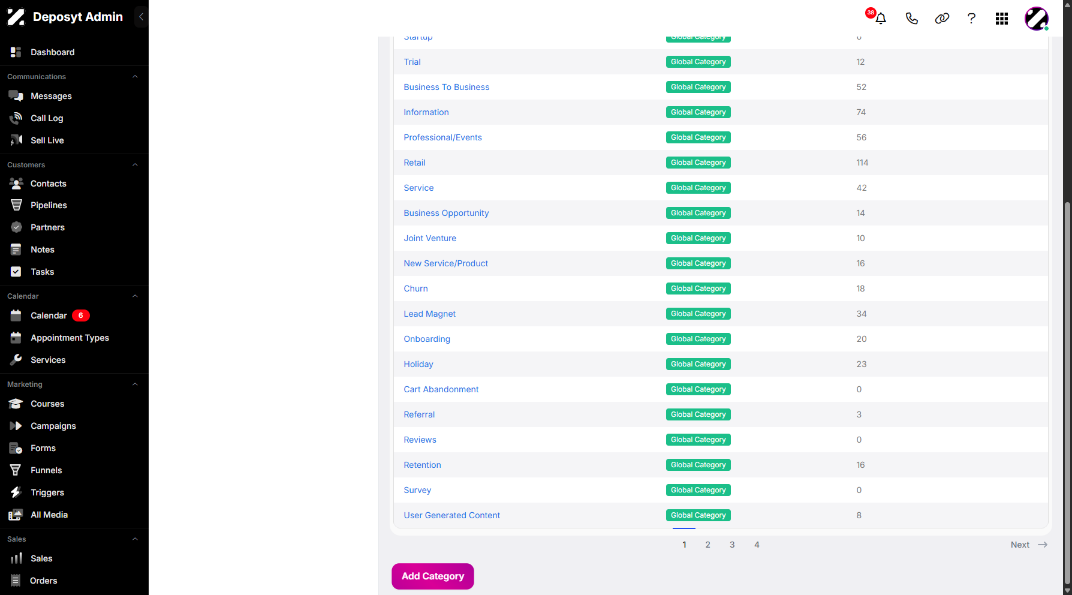Open the user profile avatar
Image resolution: width=1072 pixels, height=595 pixels.
point(1037,19)
